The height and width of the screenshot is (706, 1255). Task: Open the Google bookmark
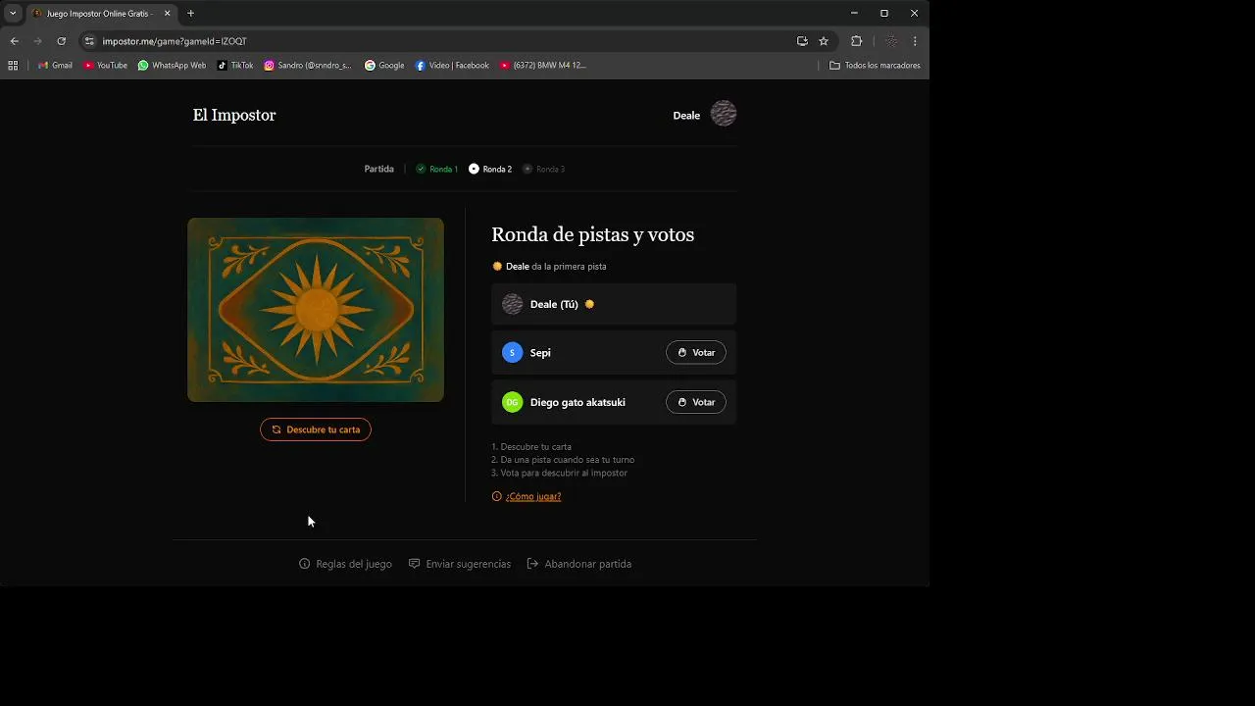(384, 66)
